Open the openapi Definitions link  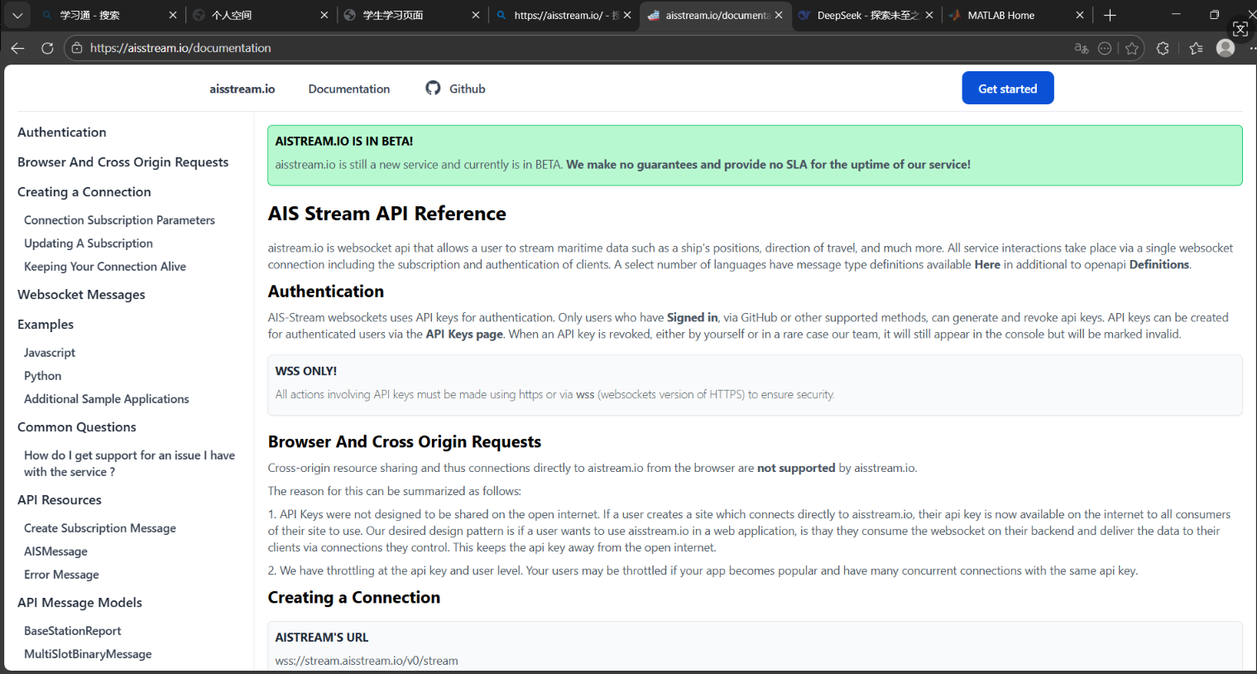[x=1159, y=265]
